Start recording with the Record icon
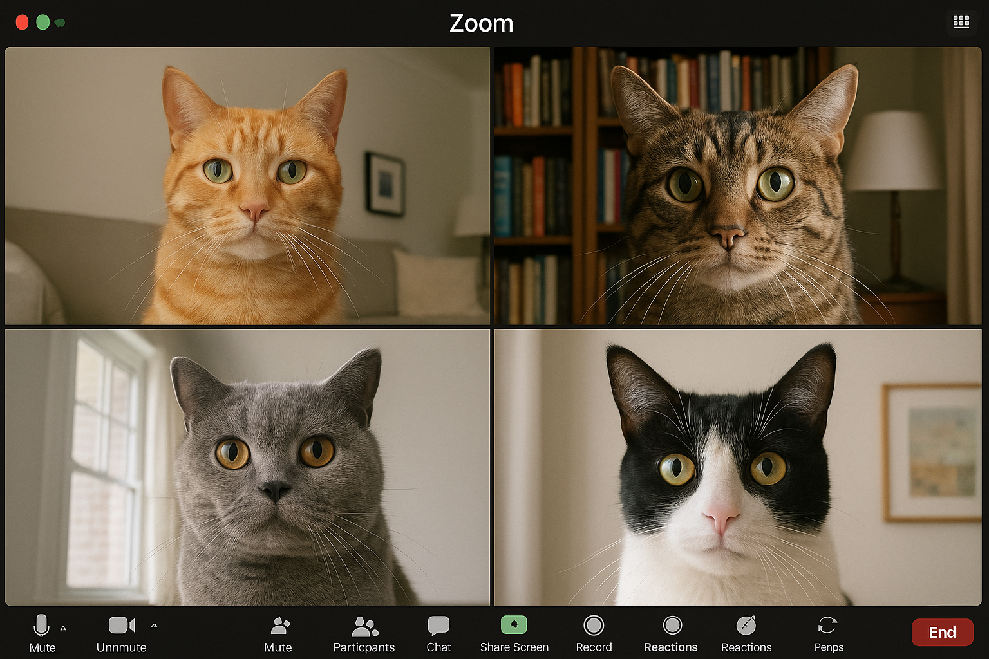This screenshot has height=659, width=989. (594, 625)
